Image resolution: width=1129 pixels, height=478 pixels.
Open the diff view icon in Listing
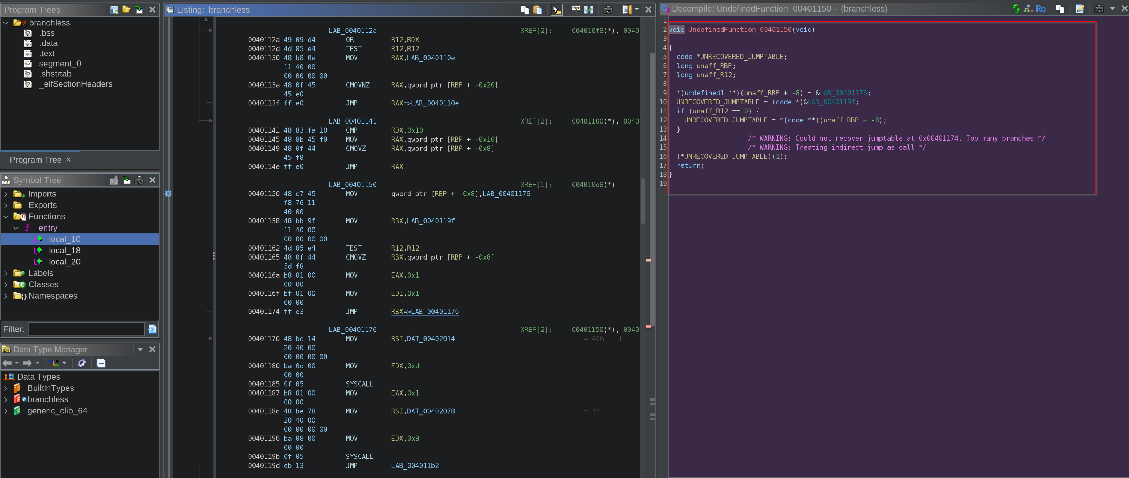pyautogui.click(x=589, y=10)
